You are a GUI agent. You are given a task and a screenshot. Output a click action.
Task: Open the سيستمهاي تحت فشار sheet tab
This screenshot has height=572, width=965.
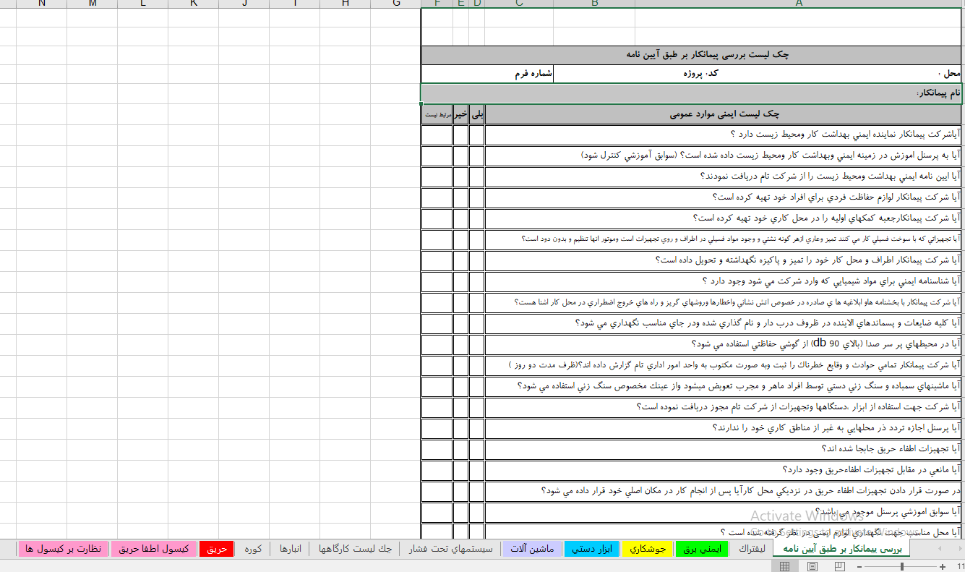tap(450, 549)
